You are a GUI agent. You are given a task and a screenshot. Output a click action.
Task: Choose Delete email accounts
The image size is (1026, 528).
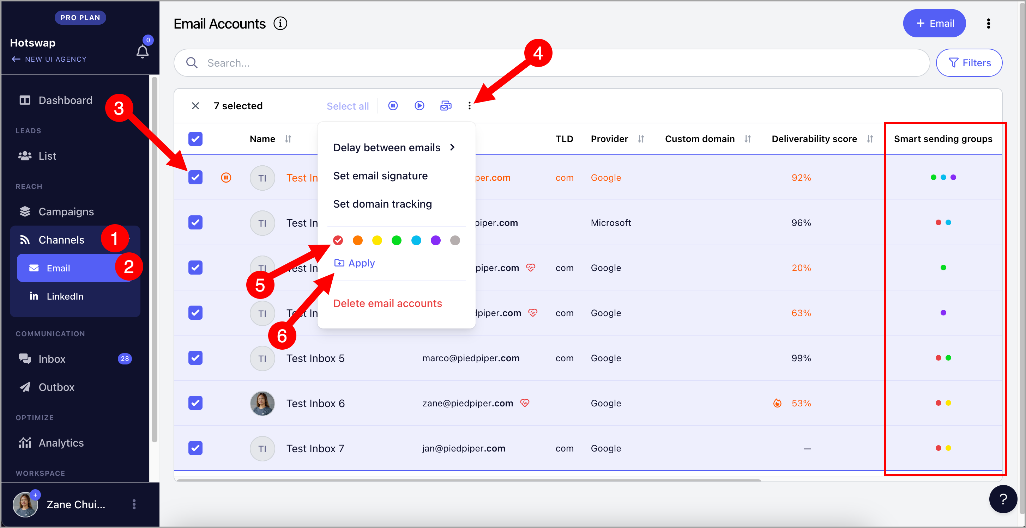pyautogui.click(x=387, y=303)
